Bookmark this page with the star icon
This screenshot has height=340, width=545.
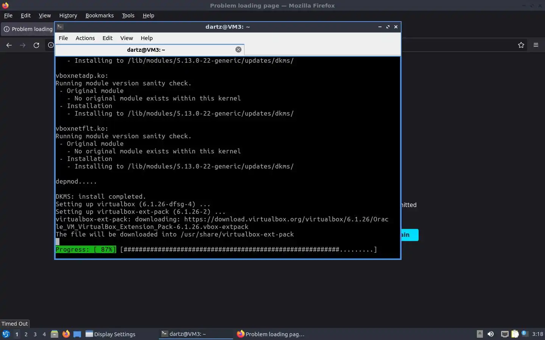pos(521,45)
